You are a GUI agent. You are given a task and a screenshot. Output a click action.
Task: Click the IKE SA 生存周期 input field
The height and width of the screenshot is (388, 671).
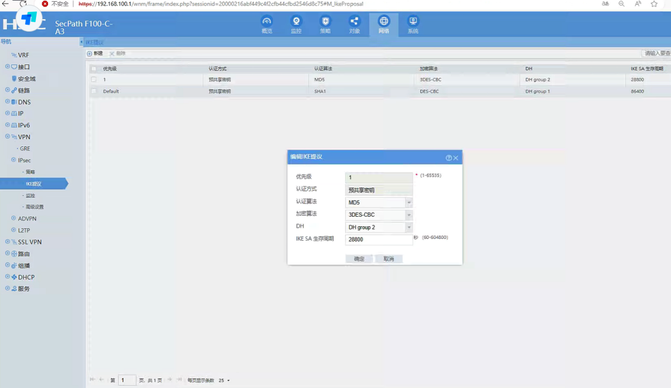pos(378,239)
